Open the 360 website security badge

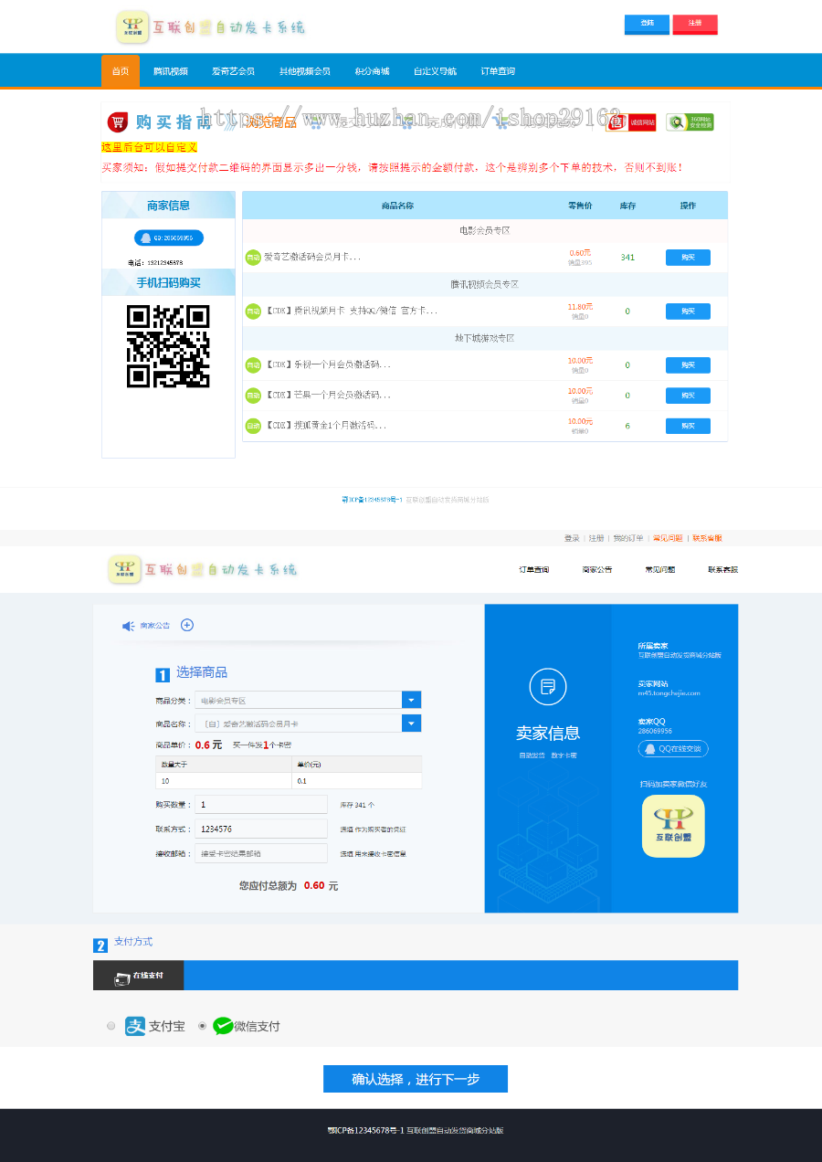[690, 122]
